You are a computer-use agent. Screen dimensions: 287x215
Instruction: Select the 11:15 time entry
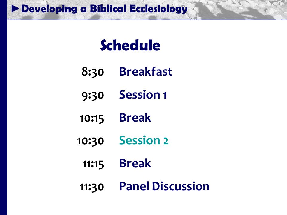[x=93, y=164]
